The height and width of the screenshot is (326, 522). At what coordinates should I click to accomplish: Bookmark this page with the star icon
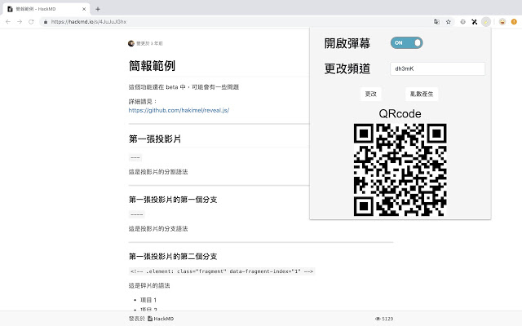[448, 22]
